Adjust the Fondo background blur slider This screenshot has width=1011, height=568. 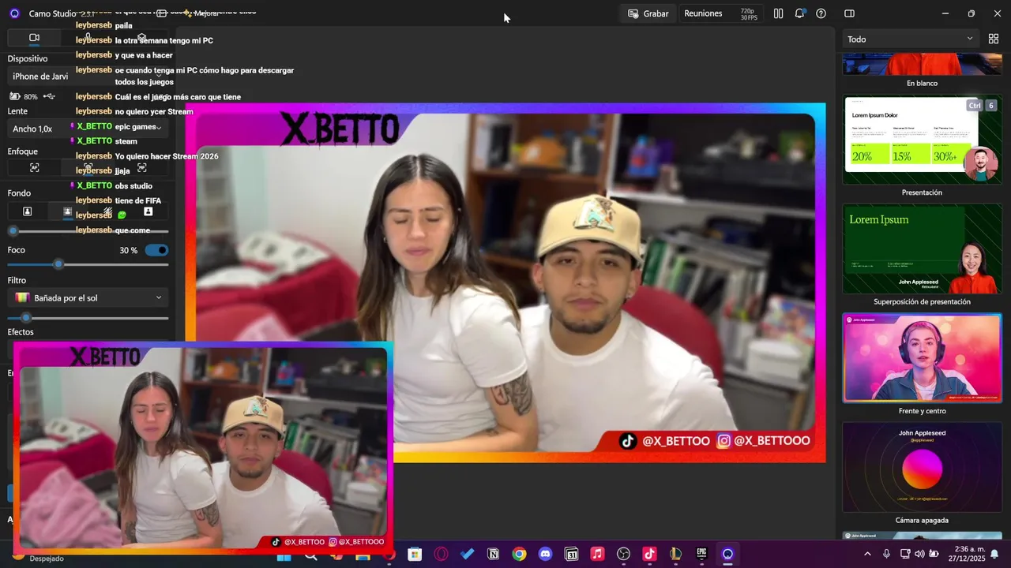tap(88, 231)
